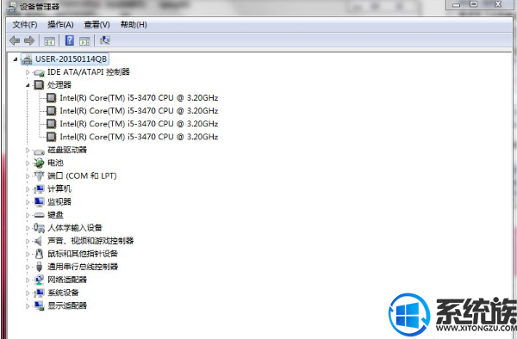Expand the 鼠标和其他指针设备 node

click(x=28, y=254)
